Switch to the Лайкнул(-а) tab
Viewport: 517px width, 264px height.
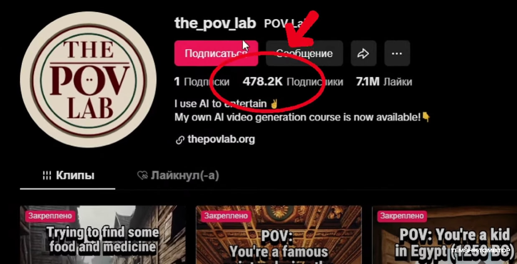[178, 176]
